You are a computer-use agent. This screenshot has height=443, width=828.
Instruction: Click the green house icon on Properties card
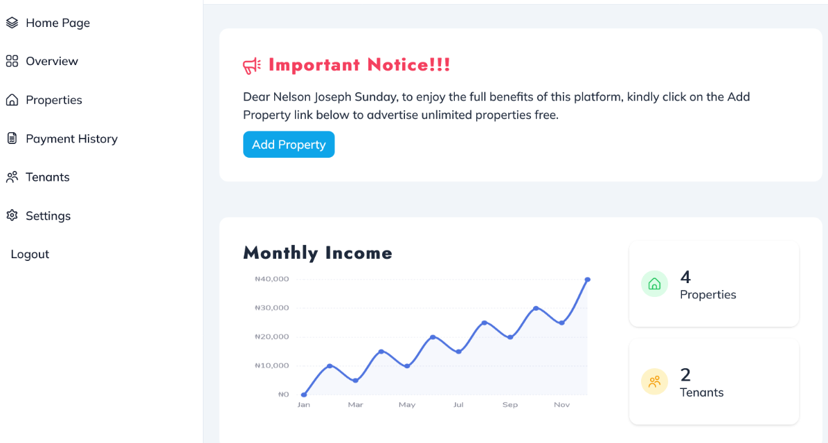click(x=654, y=284)
